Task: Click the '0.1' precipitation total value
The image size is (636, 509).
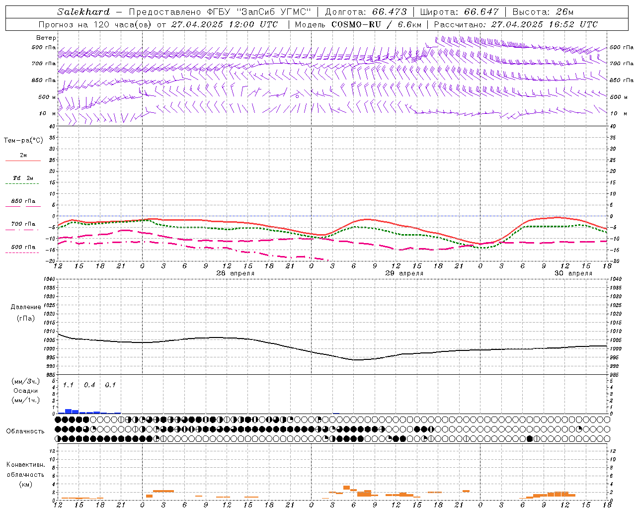Action: [x=110, y=385]
